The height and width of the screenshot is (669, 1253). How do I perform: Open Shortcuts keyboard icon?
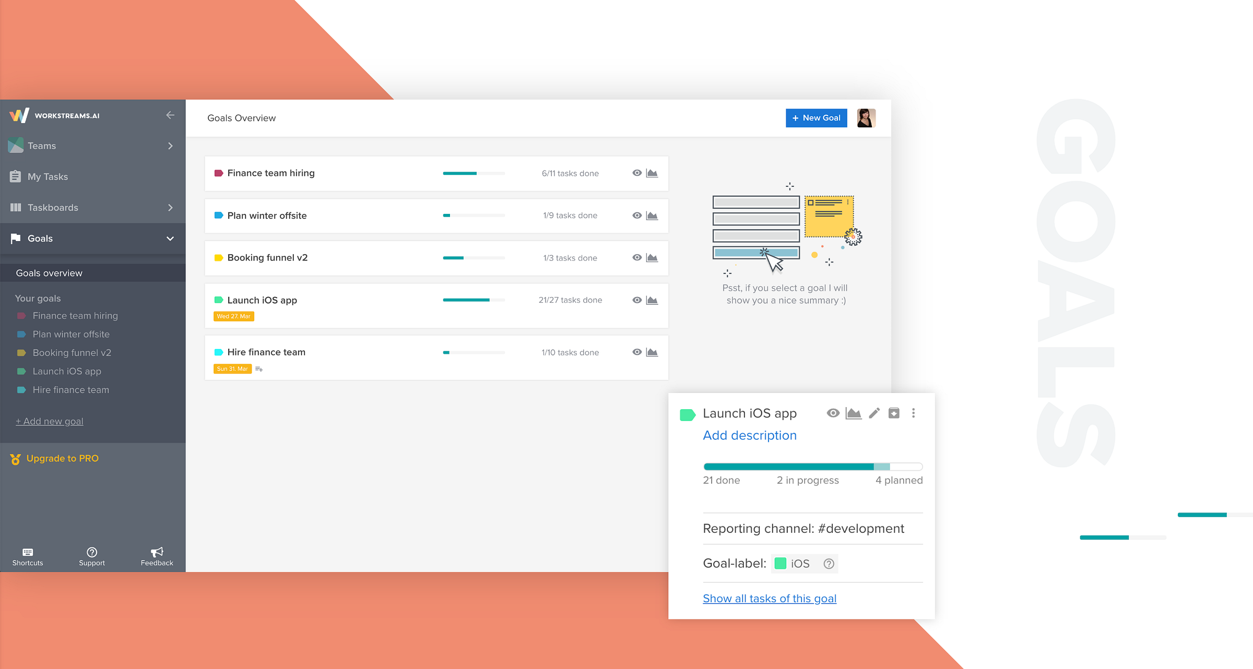click(x=28, y=552)
